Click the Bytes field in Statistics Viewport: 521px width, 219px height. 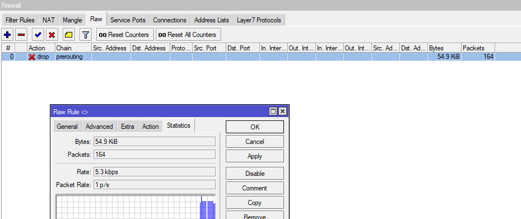155,142
